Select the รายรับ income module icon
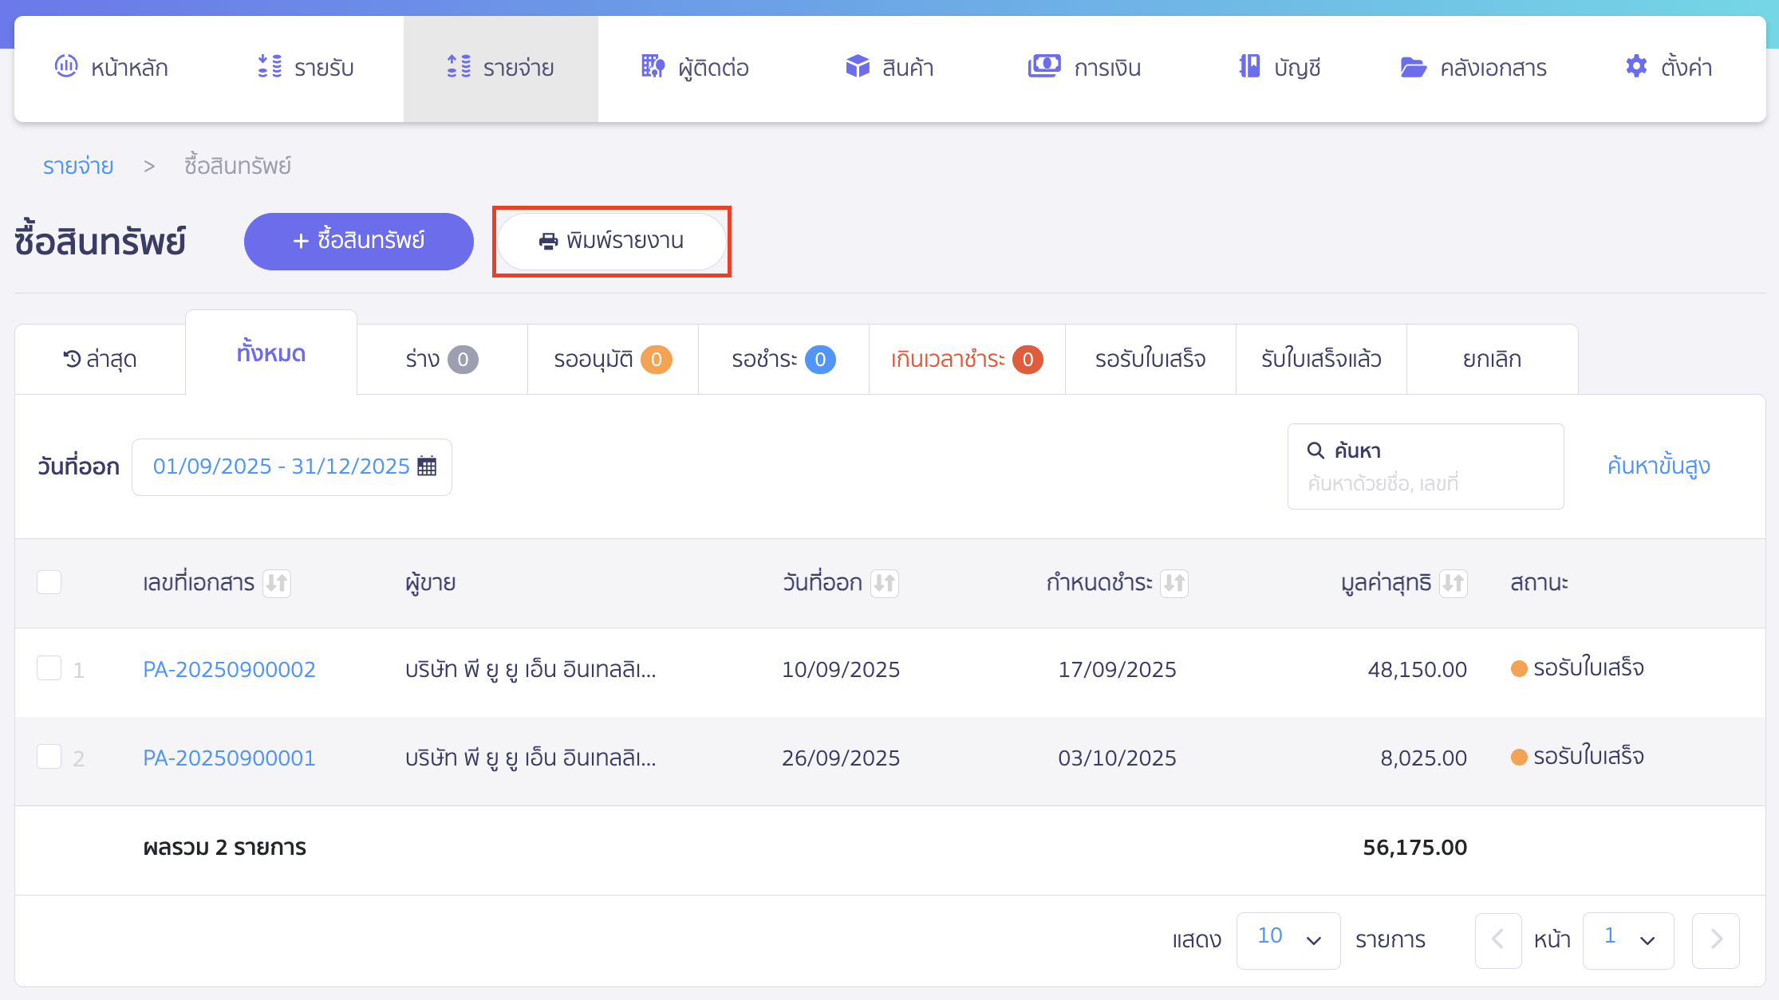The height and width of the screenshot is (1000, 1779). coord(270,67)
